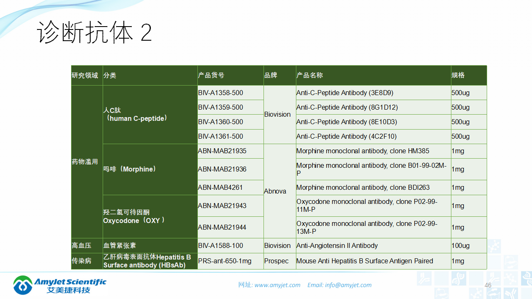Viewport: 532px width, 299px height.
Task: Click the AmyJet Scientific logo icon
Action: (x=22, y=284)
